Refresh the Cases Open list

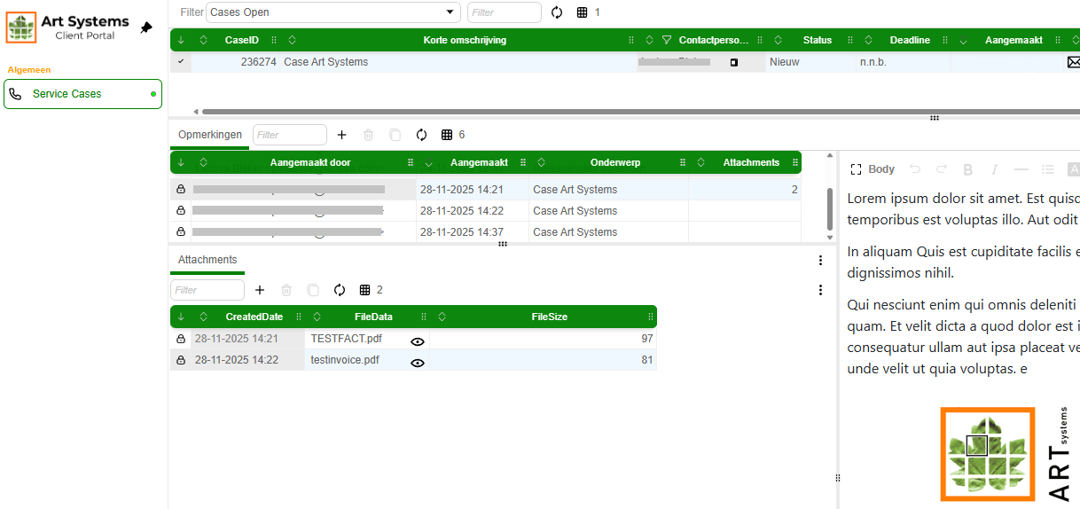tap(557, 12)
